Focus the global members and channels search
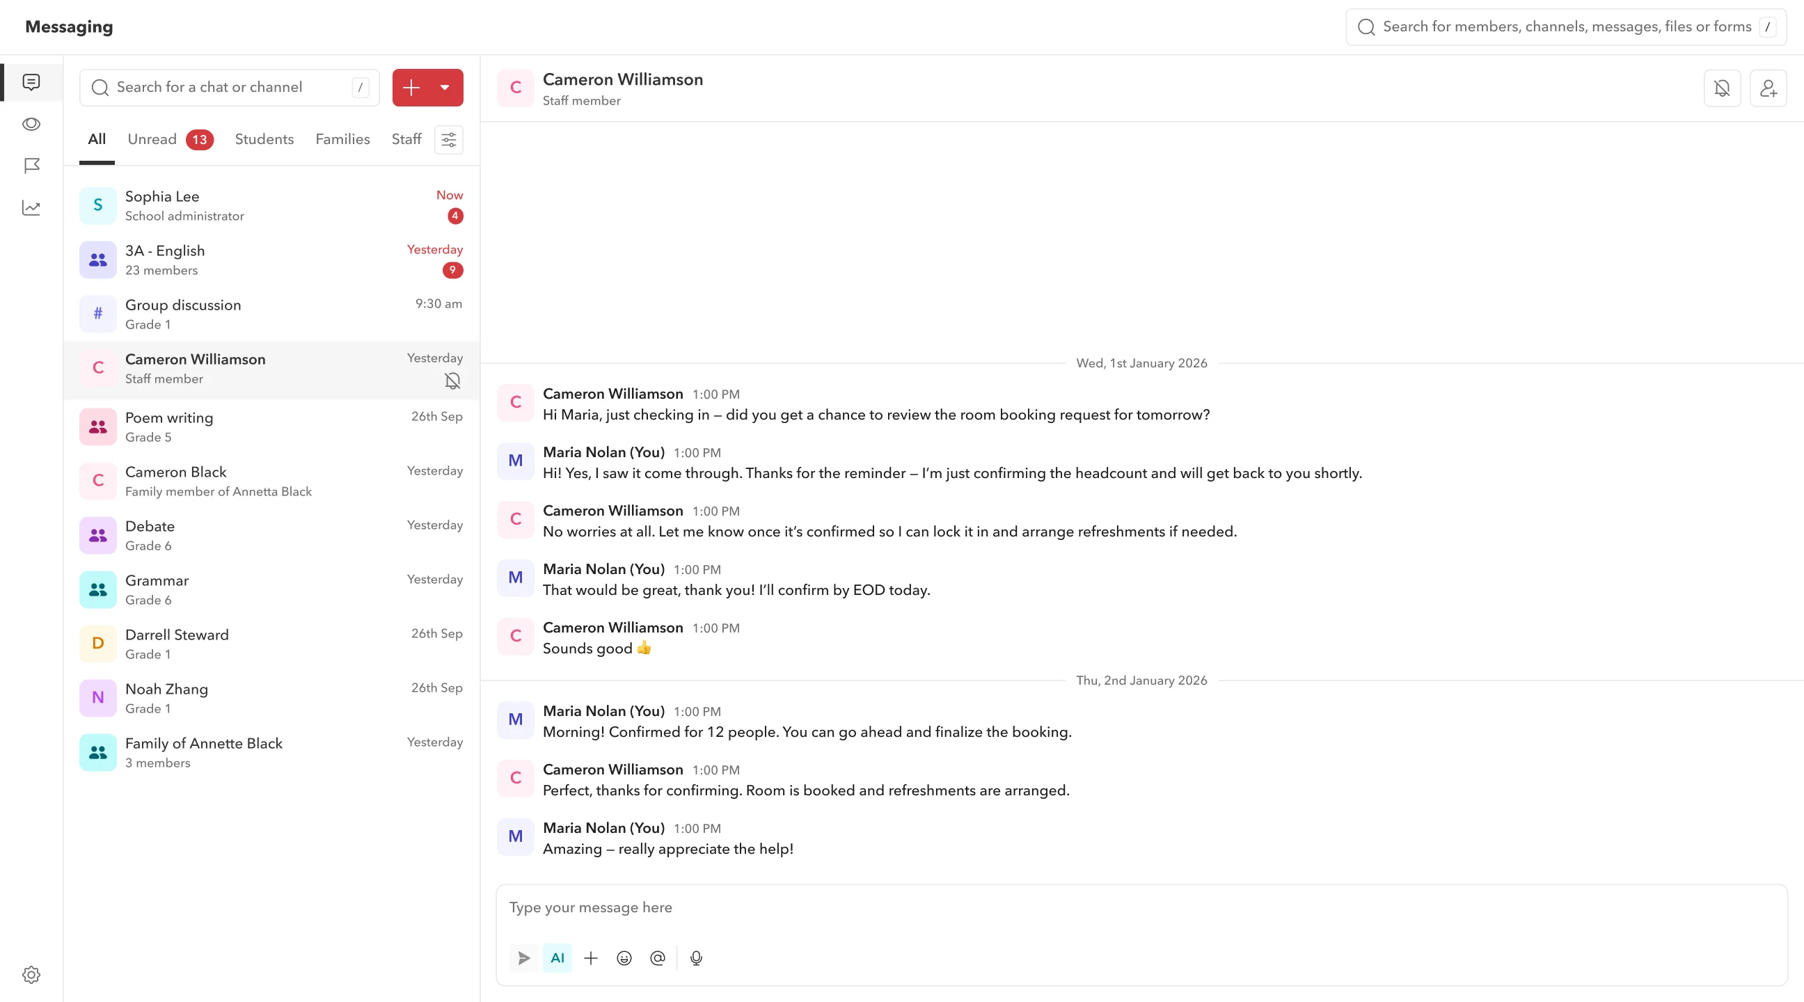The height and width of the screenshot is (1002, 1804). pyautogui.click(x=1566, y=27)
